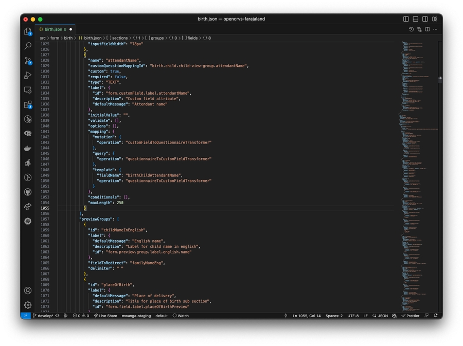Toggle the bottom panel layout button
This screenshot has width=463, height=346.
tap(416, 19)
